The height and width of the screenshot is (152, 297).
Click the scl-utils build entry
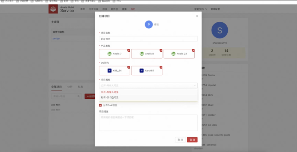[212, 125]
